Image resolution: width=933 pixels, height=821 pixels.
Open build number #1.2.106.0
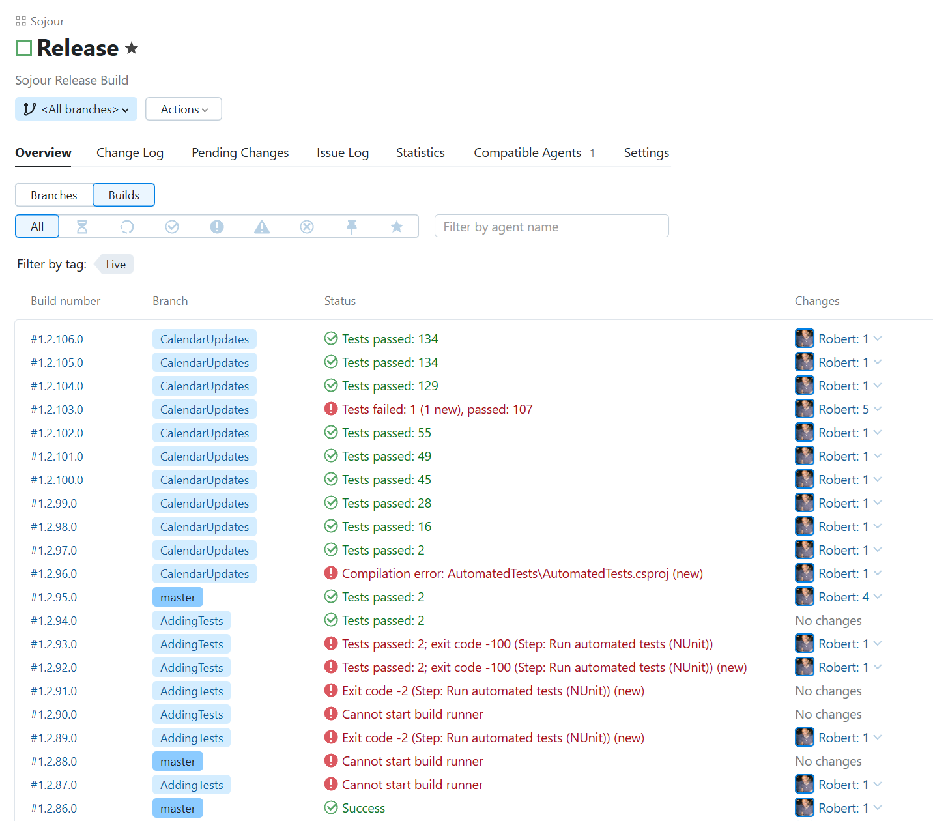pyautogui.click(x=57, y=339)
